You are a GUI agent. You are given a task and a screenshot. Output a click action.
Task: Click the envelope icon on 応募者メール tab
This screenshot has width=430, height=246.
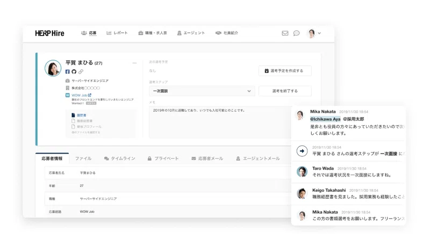[193, 158]
